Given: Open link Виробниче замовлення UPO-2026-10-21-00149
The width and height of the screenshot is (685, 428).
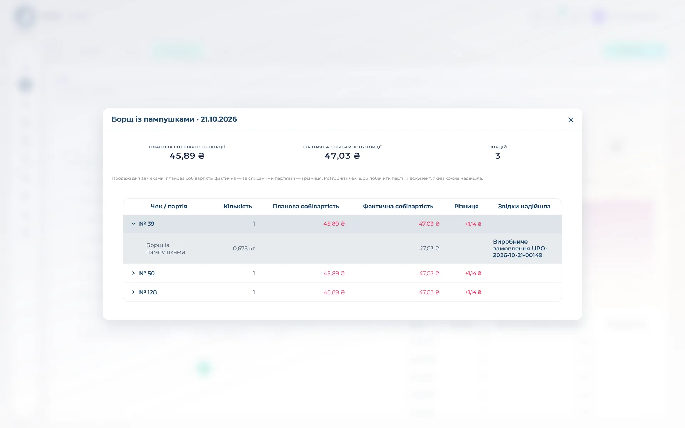Looking at the screenshot, I should pyautogui.click(x=520, y=248).
